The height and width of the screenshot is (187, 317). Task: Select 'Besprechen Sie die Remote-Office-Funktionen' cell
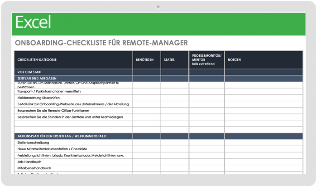coord(73,111)
